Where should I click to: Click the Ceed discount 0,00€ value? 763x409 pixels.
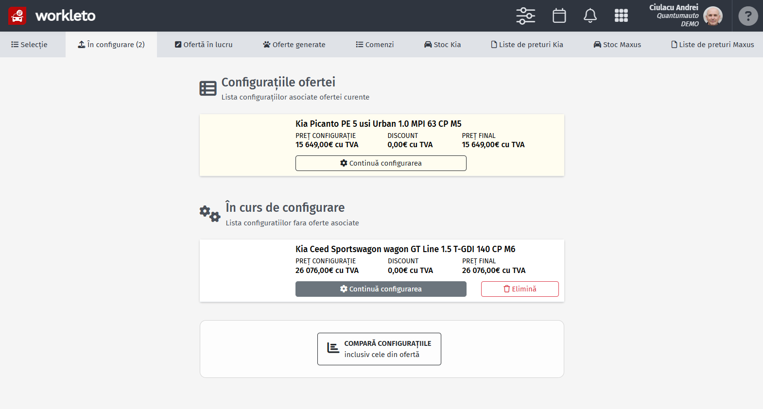tap(410, 271)
